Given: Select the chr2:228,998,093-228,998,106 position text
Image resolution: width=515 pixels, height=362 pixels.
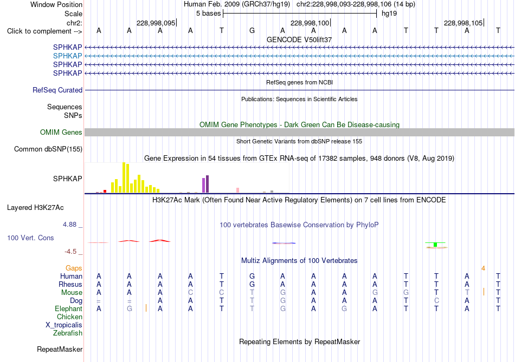Looking at the screenshot, I should click(344, 4).
